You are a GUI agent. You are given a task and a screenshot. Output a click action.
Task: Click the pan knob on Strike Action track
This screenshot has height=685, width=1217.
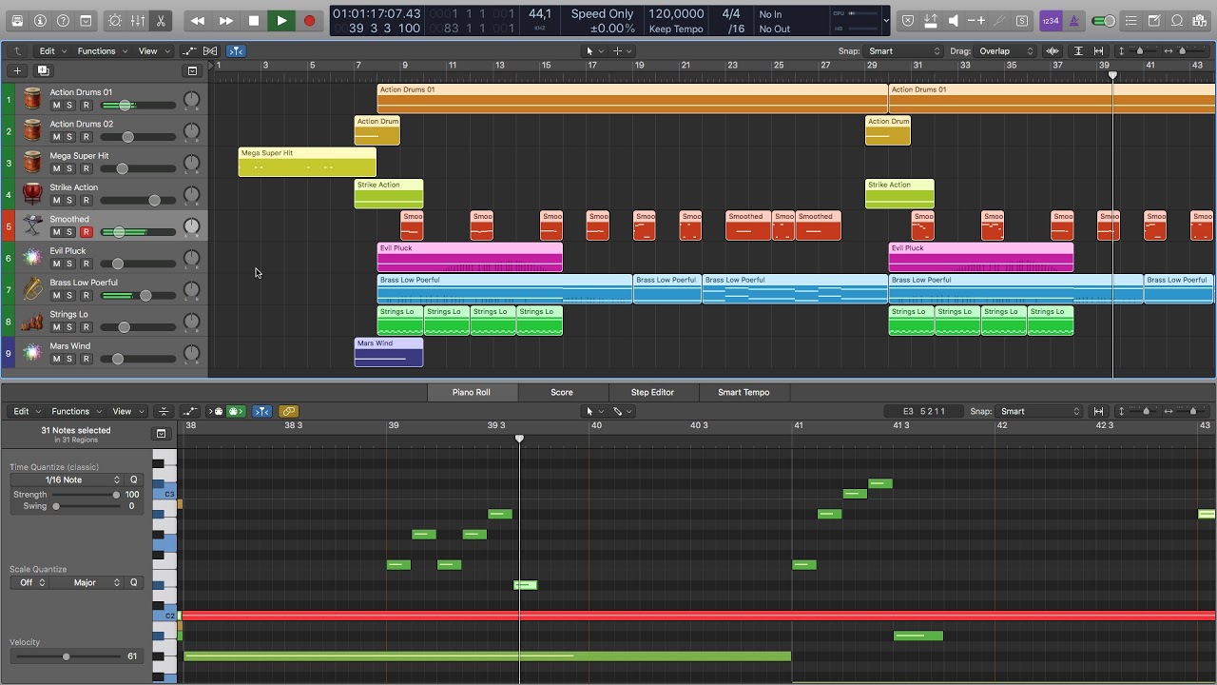pyautogui.click(x=191, y=194)
